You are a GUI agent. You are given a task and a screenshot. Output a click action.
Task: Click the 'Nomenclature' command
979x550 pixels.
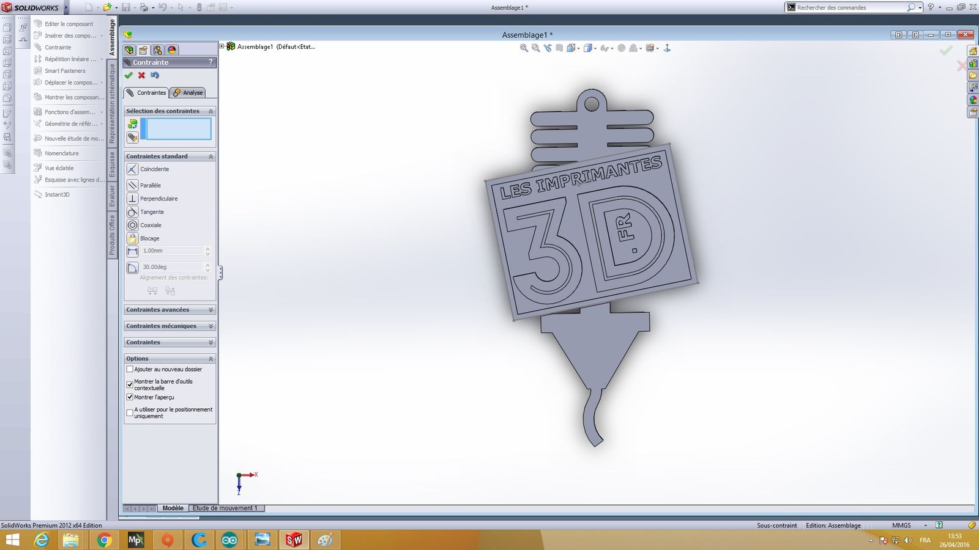coord(56,153)
